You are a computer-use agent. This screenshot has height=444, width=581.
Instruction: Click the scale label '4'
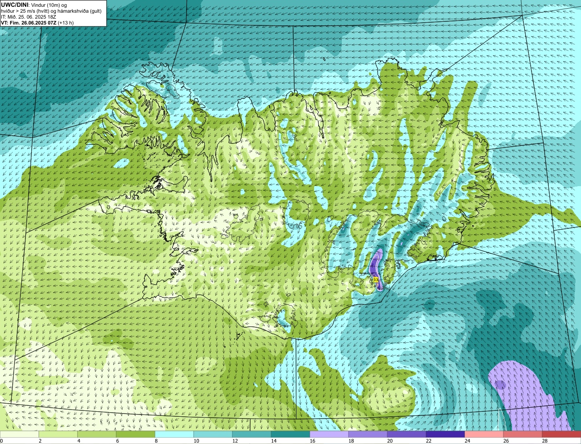tap(79, 441)
